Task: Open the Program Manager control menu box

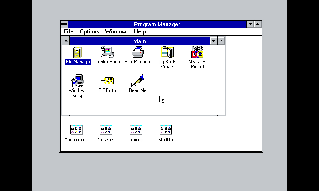Action: coord(64,24)
